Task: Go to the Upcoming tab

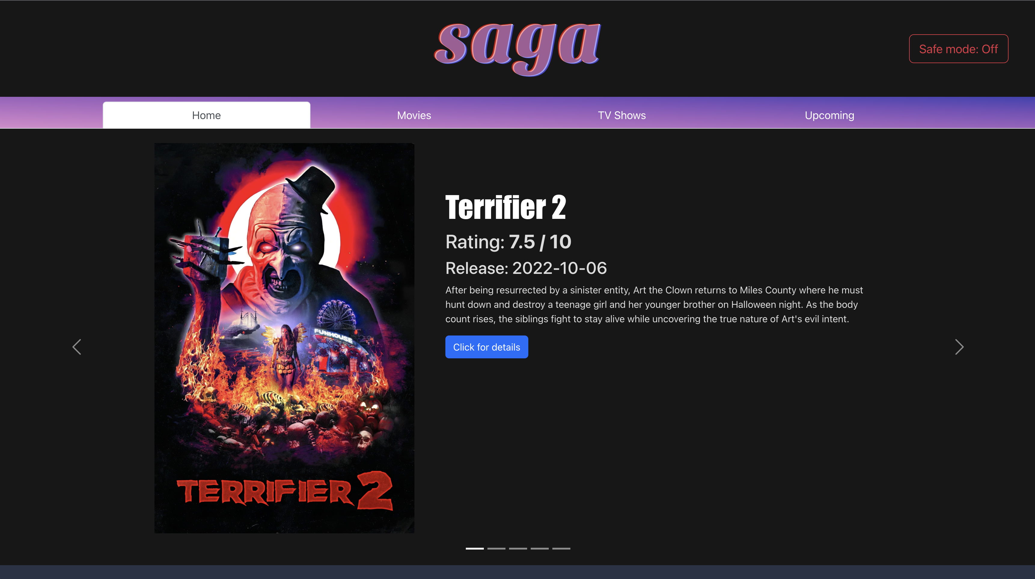Action: (x=829, y=115)
